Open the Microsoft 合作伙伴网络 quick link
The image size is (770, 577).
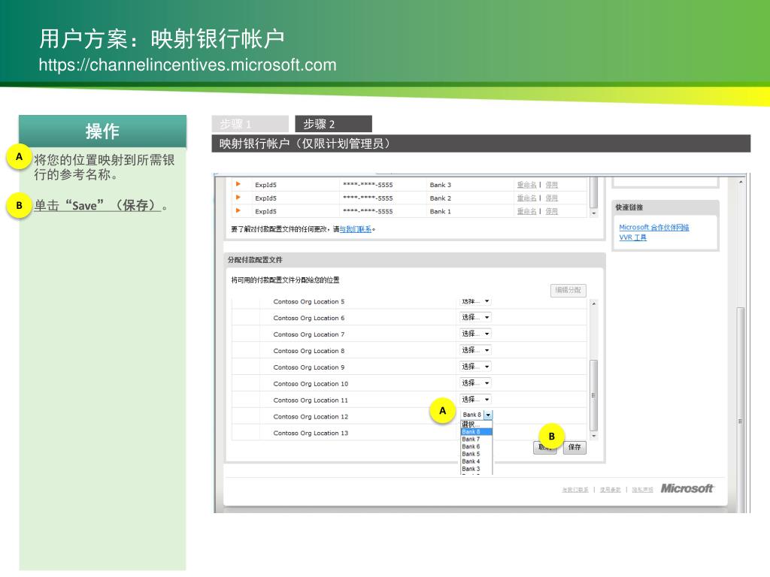653,227
